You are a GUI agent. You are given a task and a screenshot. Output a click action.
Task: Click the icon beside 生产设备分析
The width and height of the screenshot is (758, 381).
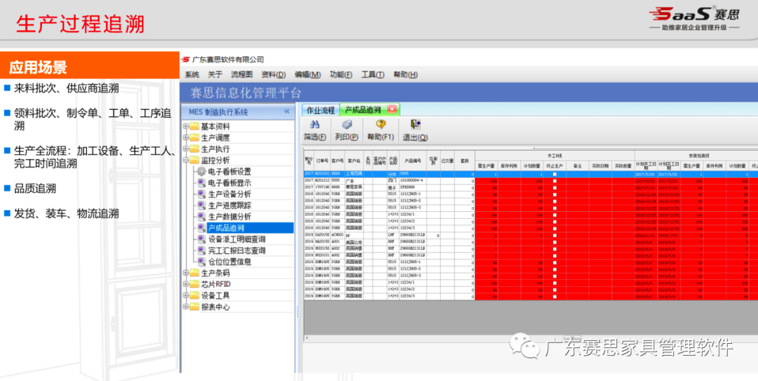(x=201, y=194)
